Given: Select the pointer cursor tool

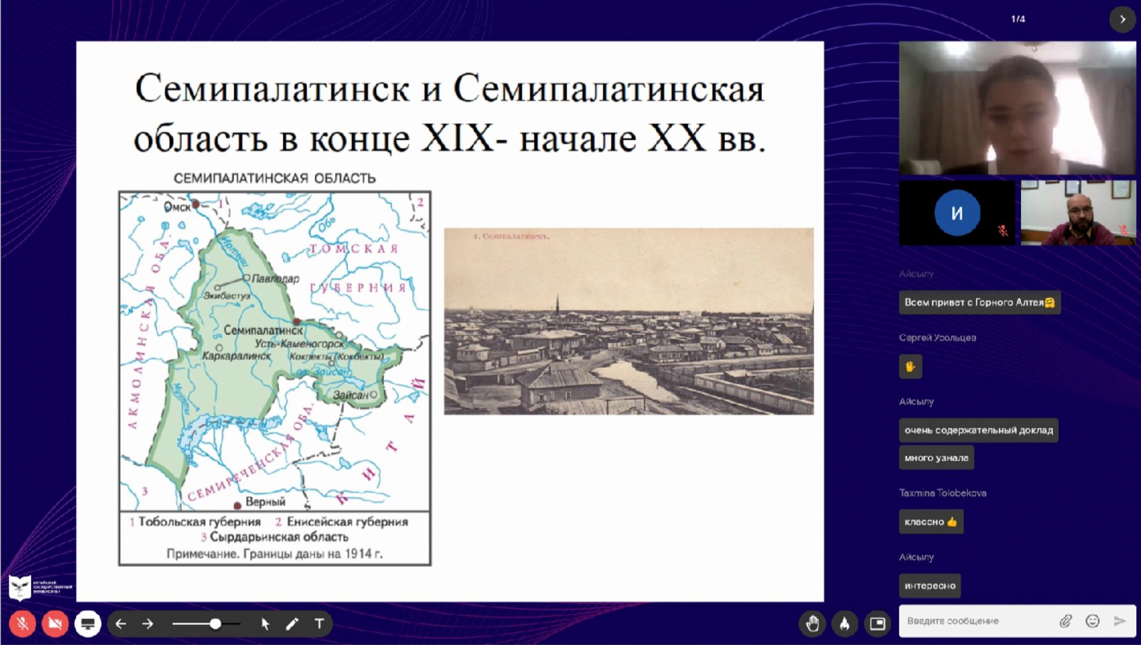Looking at the screenshot, I should [265, 624].
